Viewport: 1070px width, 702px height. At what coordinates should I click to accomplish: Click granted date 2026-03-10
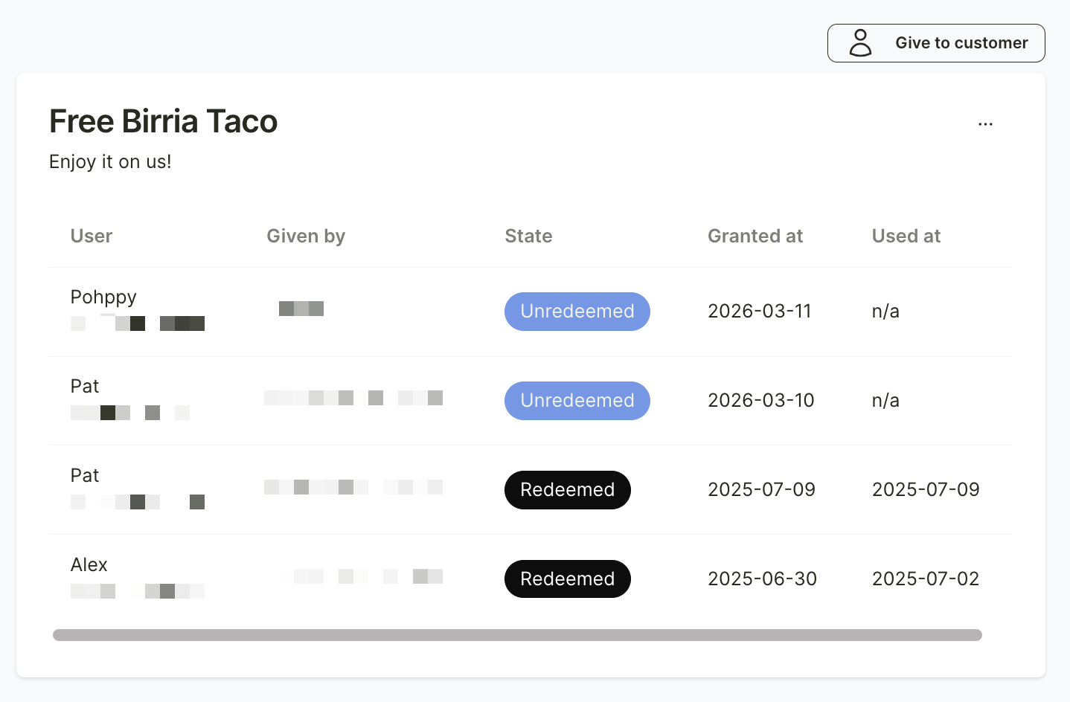[x=761, y=400]
